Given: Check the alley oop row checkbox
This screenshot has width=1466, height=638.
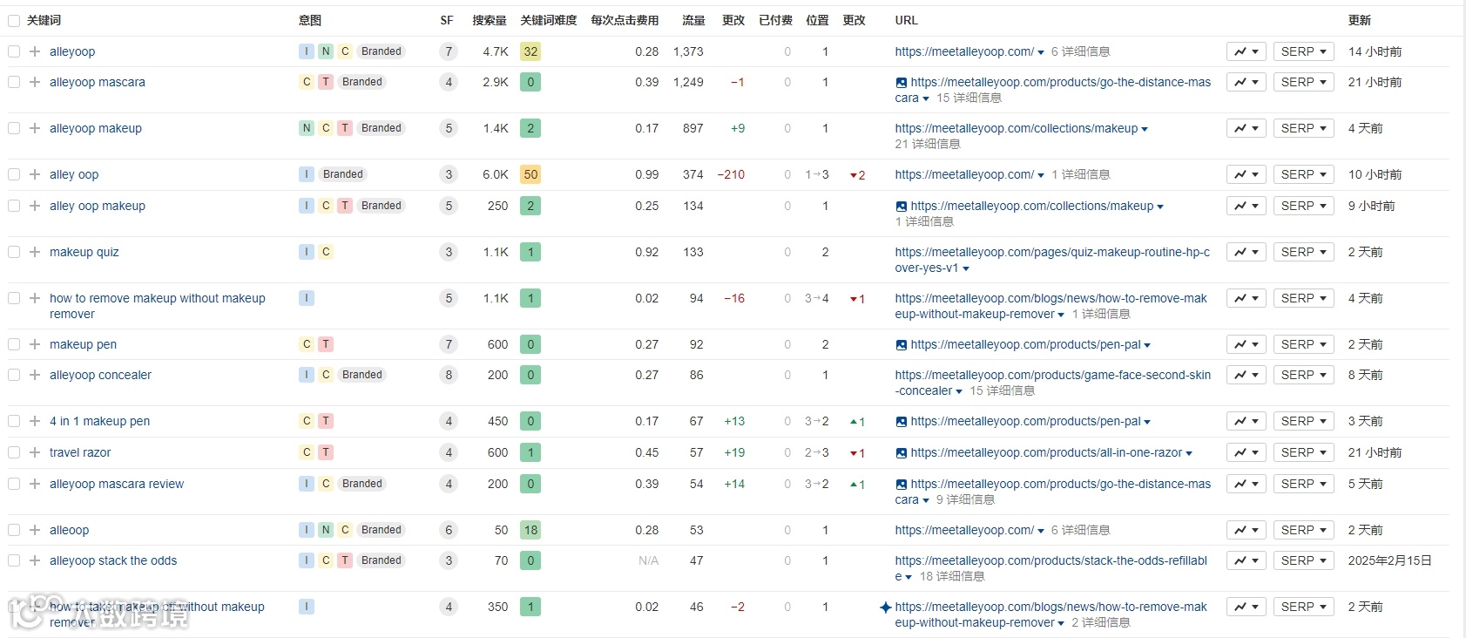Looking at the screenshot, I should click(x=14, y=174).
